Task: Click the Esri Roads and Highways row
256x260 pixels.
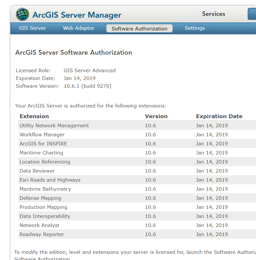Action: 137,180
